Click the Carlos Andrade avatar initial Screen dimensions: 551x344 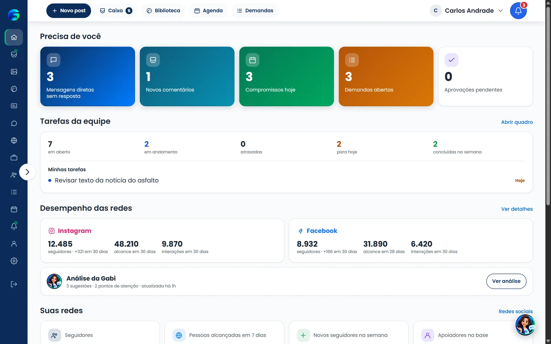click(436, 11)
